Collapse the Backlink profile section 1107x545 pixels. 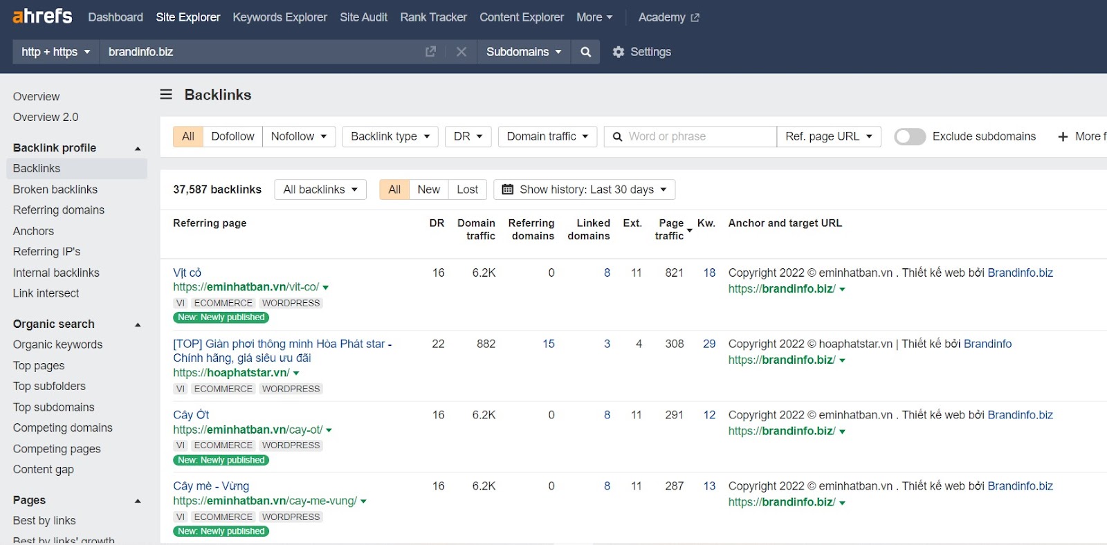pos(138,148)
